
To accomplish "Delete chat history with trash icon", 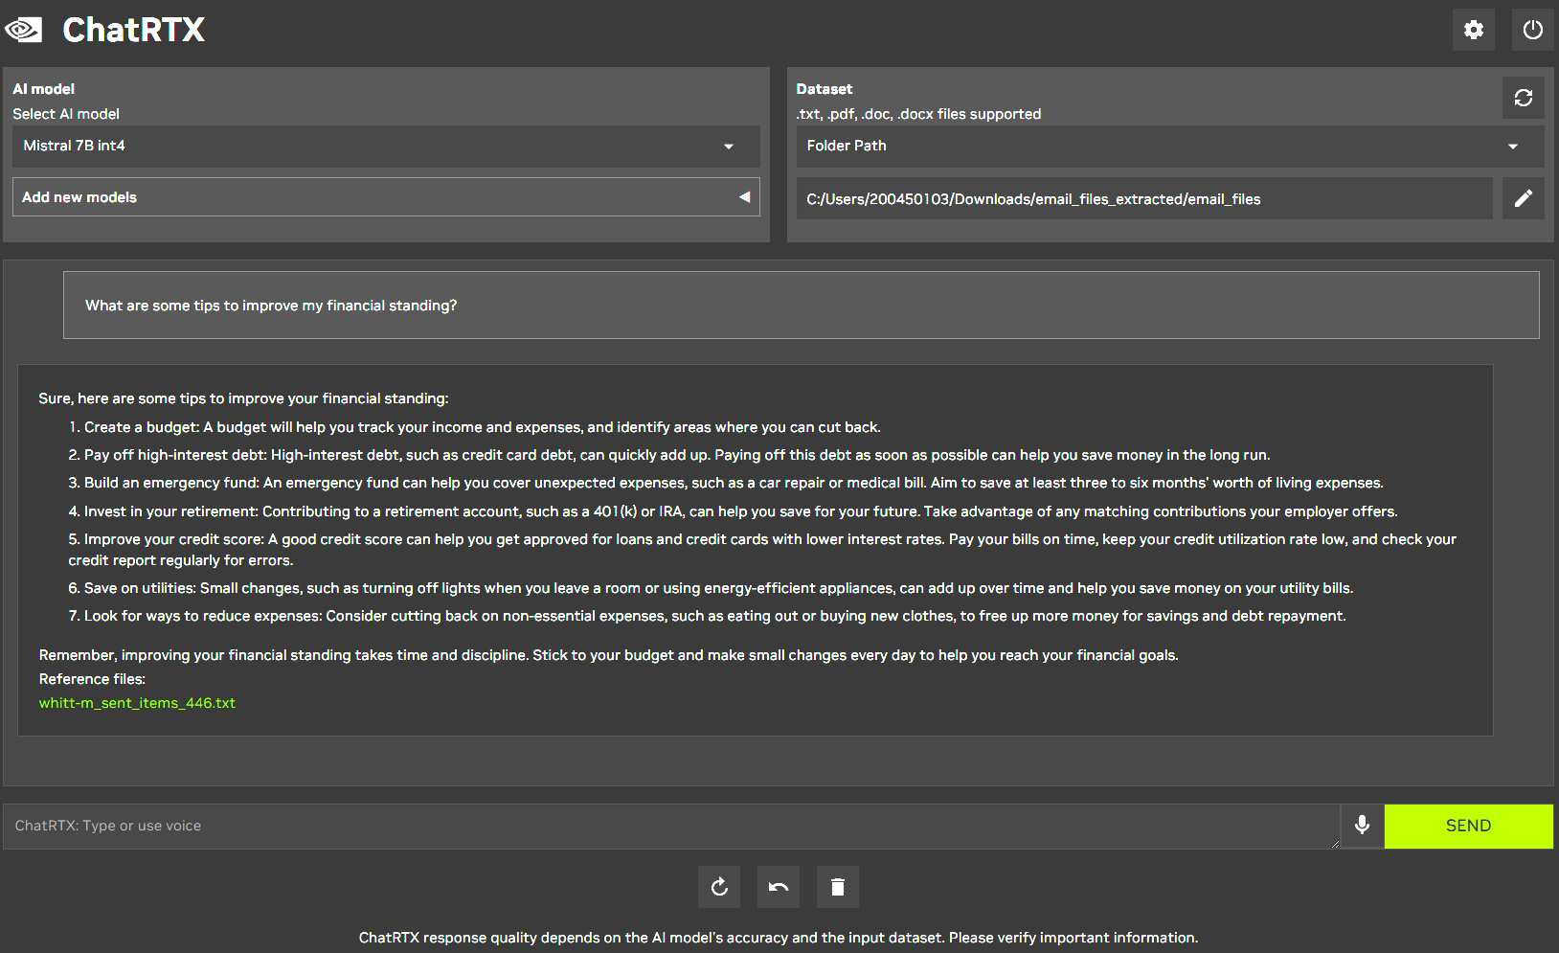I will coord(837,887).
